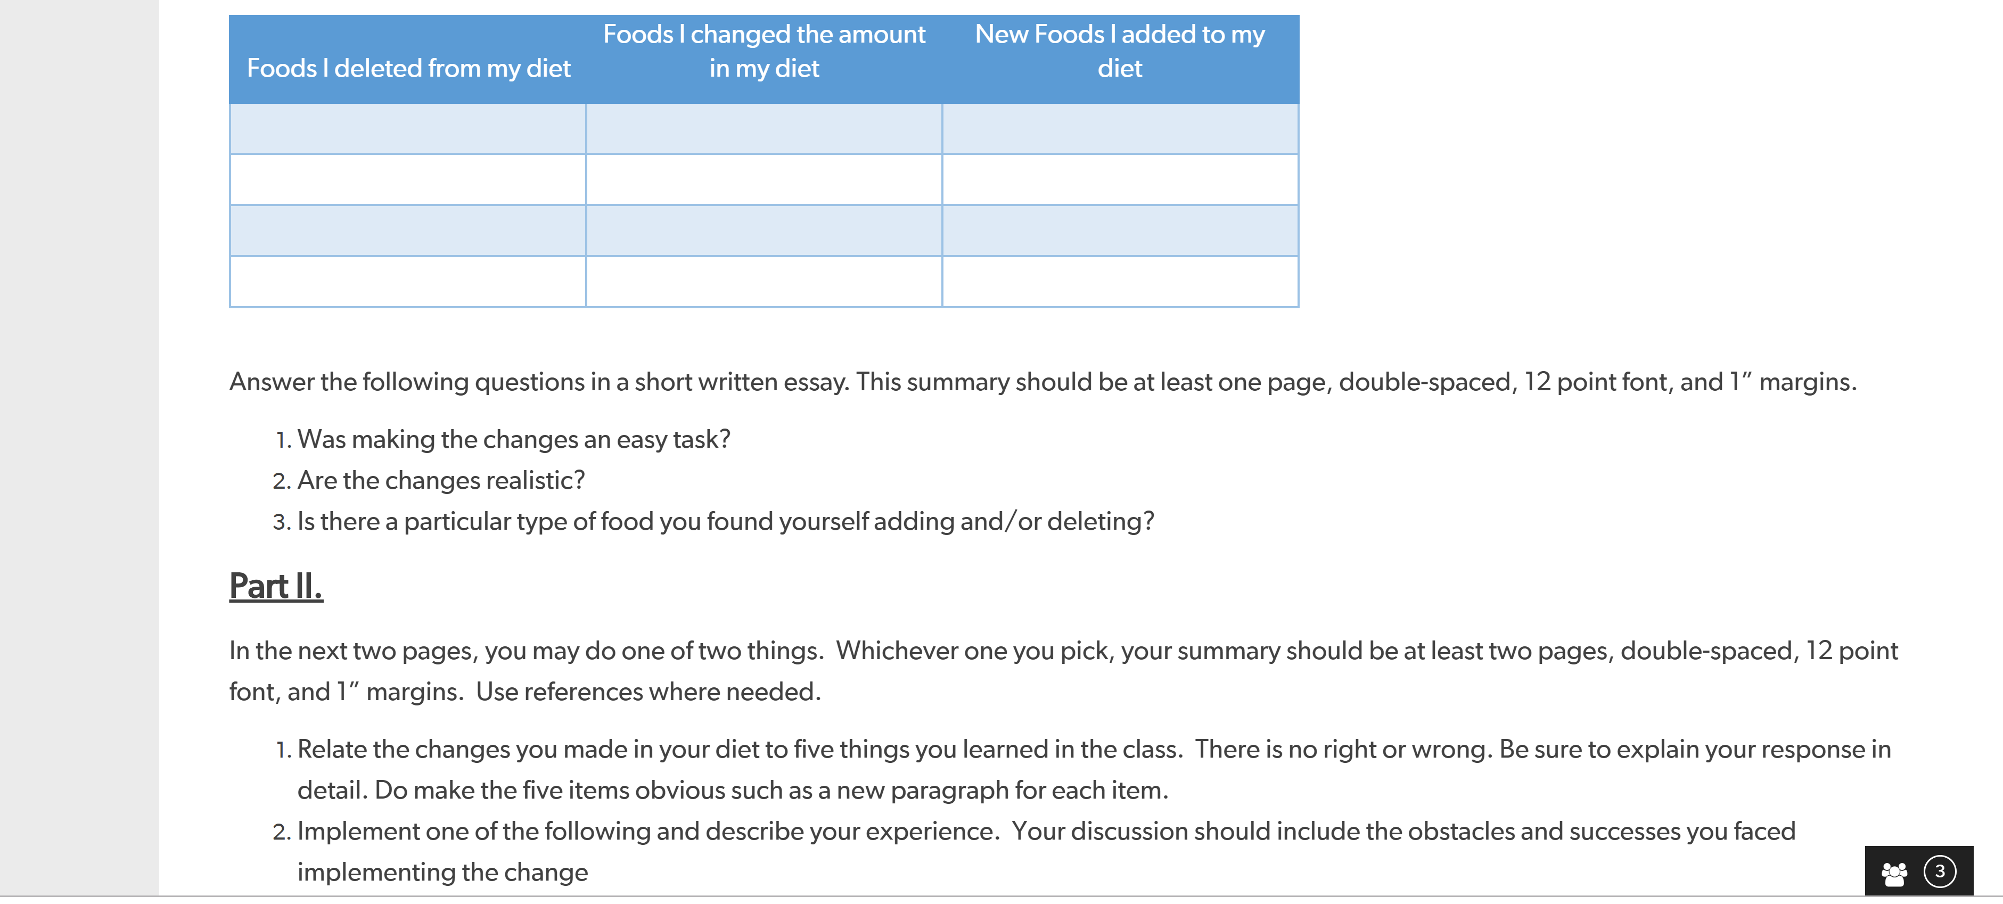Screen dimensions: 2003x904
Task: Click the 'Part II.' heading
Action: point(275,586)
